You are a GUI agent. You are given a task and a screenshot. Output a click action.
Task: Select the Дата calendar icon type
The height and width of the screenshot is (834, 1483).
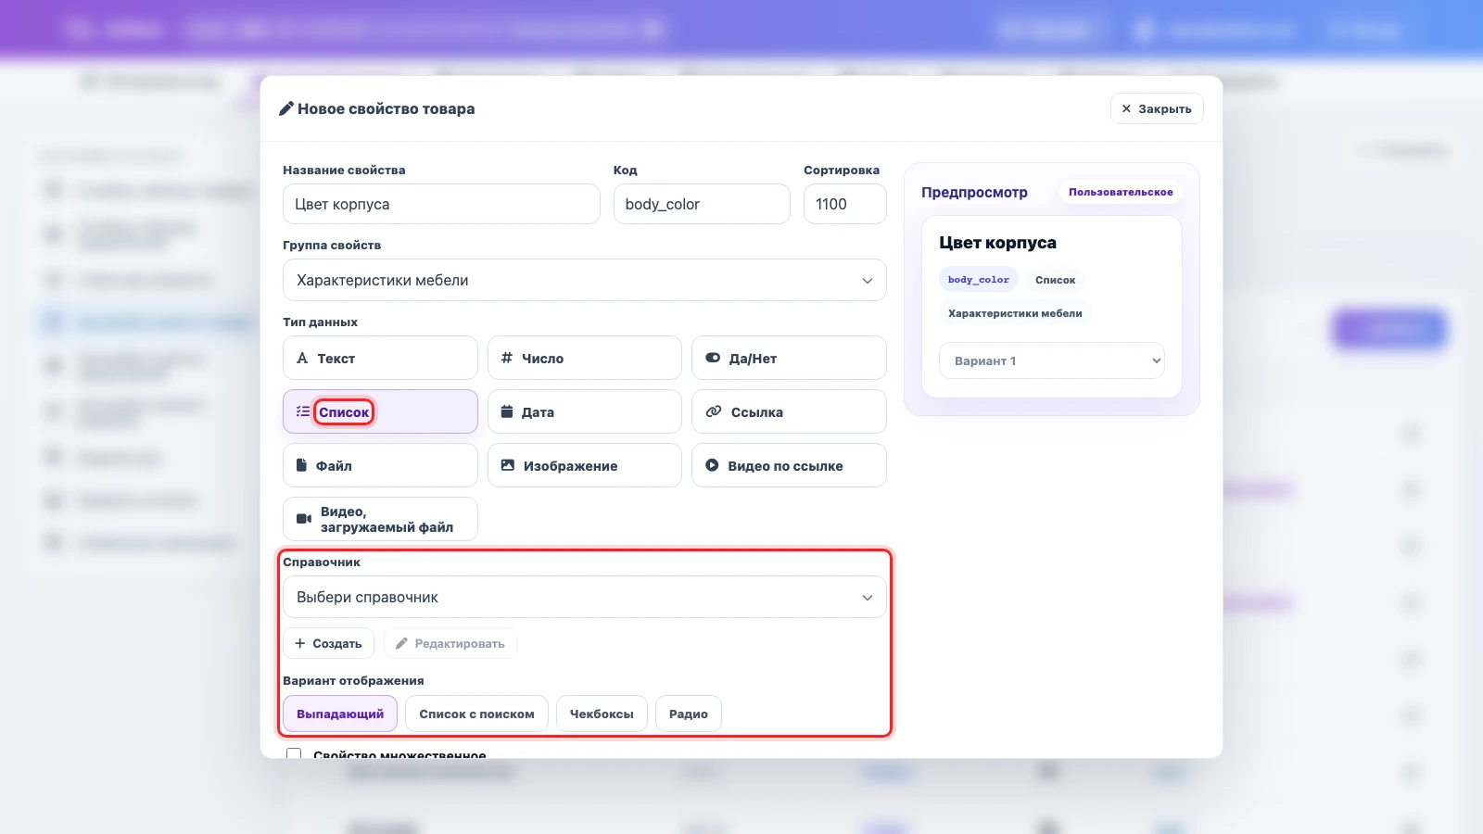[507, 411]
